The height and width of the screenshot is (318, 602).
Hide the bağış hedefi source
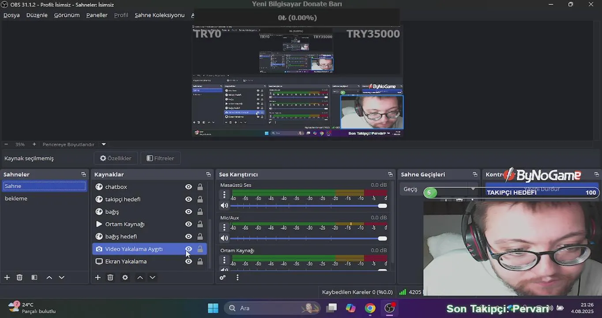coord(188,236)
